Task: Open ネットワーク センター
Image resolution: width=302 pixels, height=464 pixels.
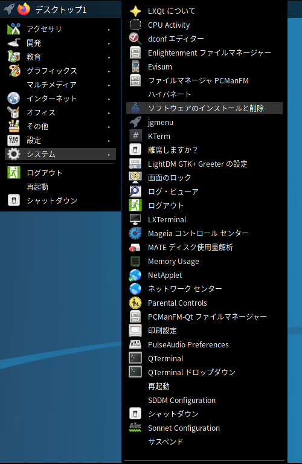Action: (x=204, y=289)
